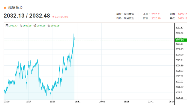The image size is (191, 108).
Task: Click the 13:35 time axis label
Action: [x=53, y=102]
